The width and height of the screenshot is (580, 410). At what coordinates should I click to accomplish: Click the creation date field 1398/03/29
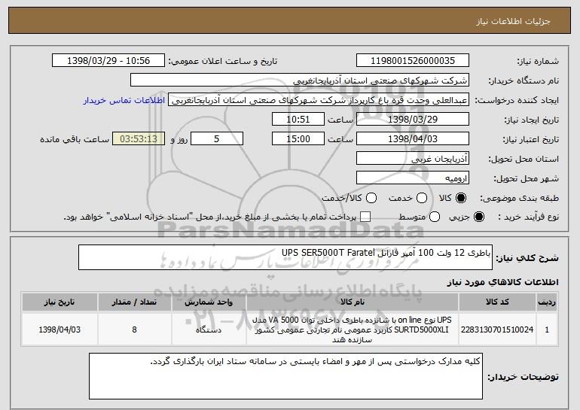click(413, 120)
